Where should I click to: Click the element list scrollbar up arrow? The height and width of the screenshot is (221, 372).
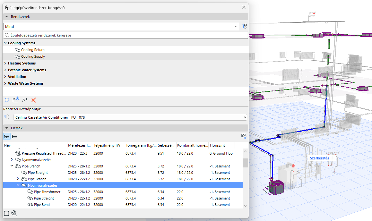[245, 151]
